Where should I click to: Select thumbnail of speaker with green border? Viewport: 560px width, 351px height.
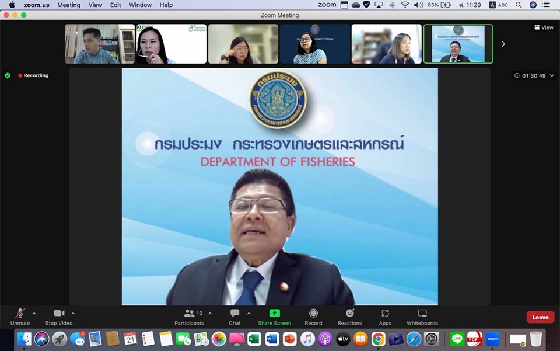(459, 44)
